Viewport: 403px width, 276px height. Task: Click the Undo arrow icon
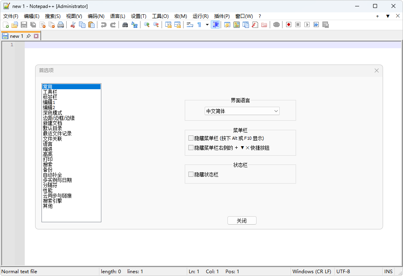coord(103,25)
